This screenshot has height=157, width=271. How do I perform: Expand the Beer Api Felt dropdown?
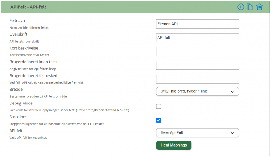coord(197,133)
